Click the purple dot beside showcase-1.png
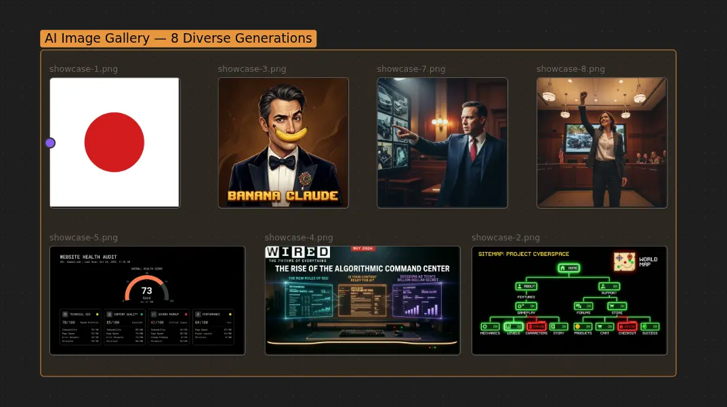727x407 pixels. pos(50,143)
